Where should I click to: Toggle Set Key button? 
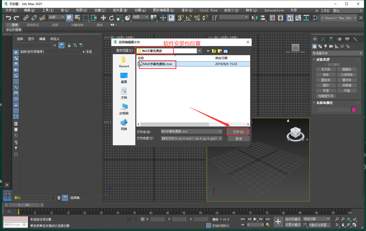[293, 225]
